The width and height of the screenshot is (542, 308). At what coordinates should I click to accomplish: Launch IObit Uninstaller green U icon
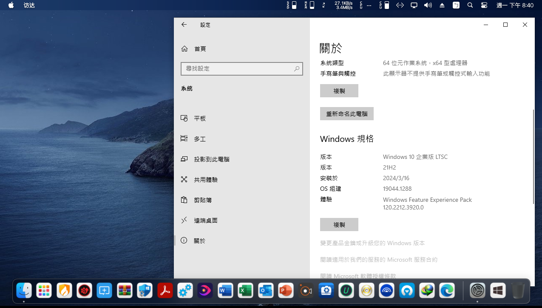346,291
